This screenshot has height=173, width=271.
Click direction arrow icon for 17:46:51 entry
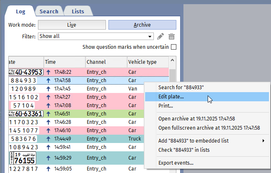point(48,113)
